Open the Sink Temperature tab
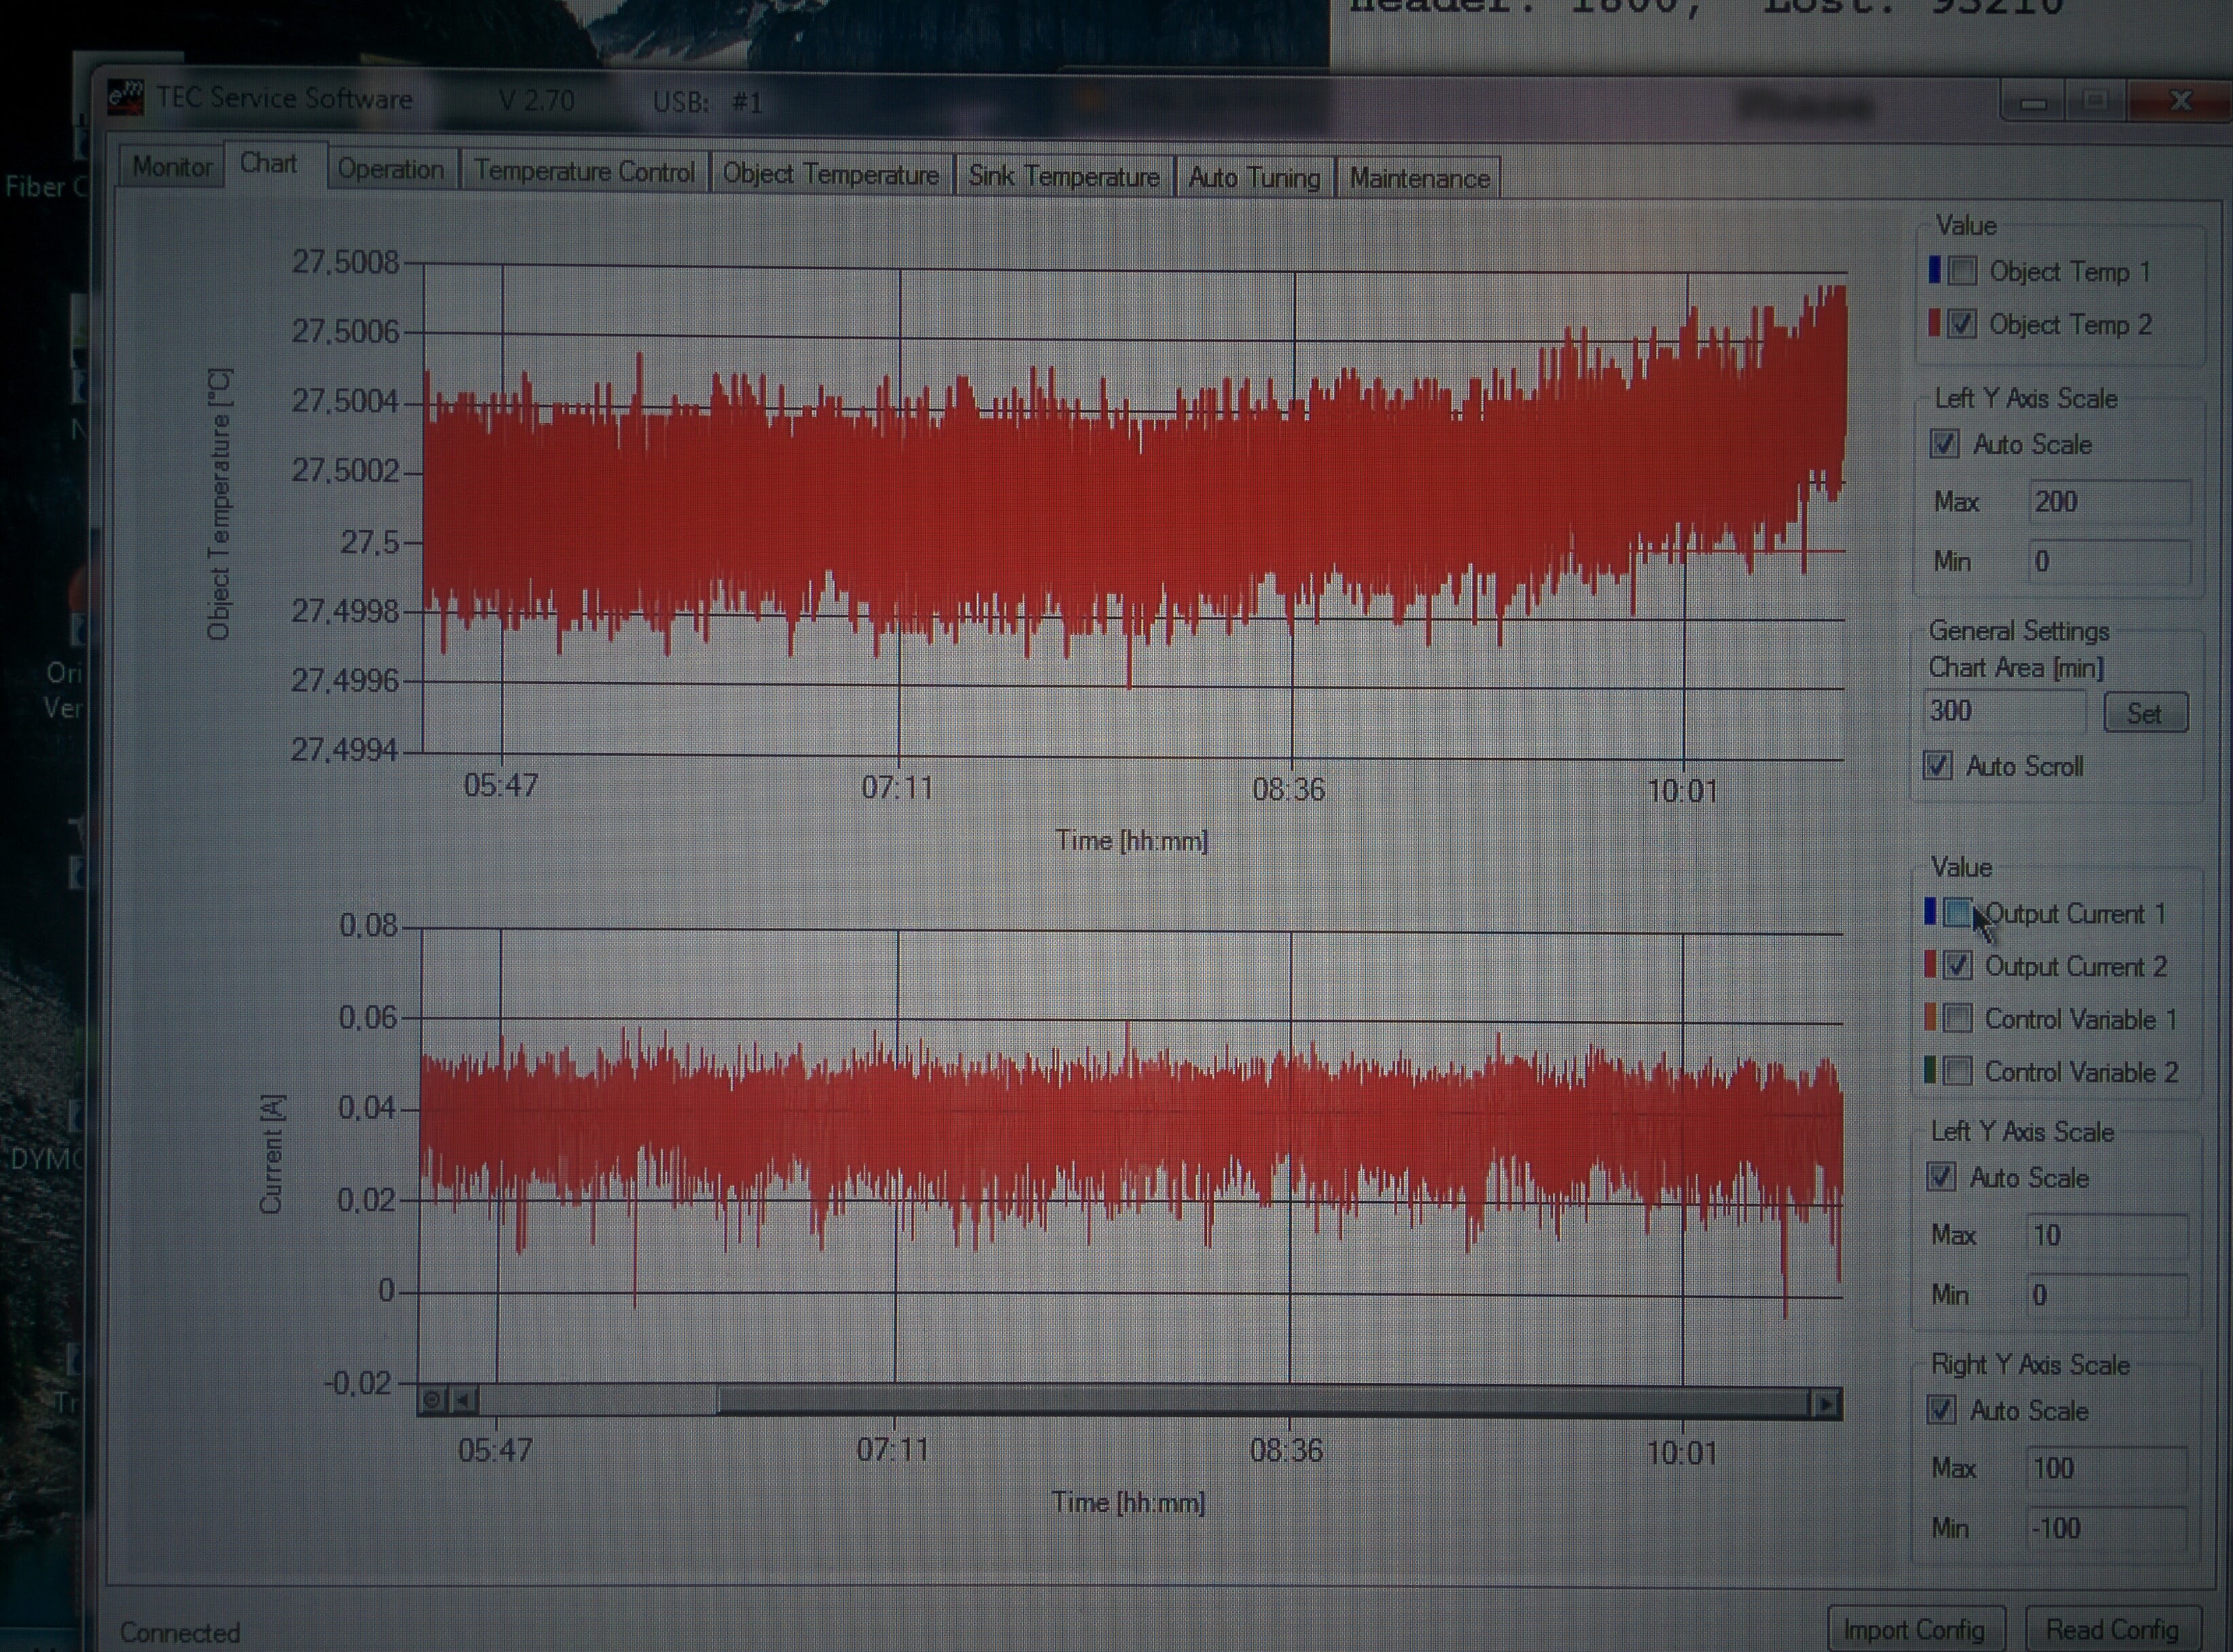The height and width of the screenshot is (1652, 2233). coord(1063,177)
